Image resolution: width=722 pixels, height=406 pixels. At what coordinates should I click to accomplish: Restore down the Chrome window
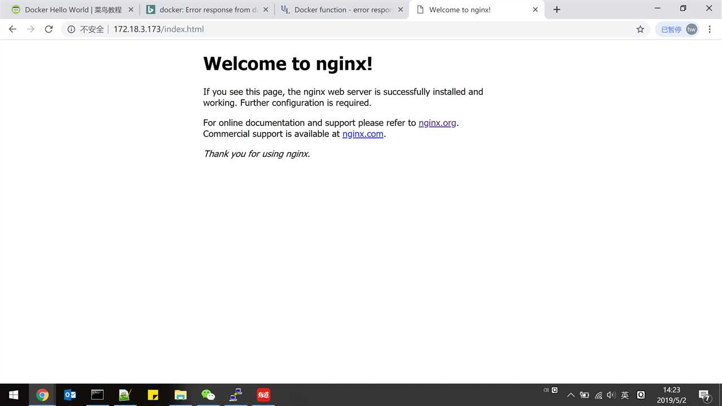pyautogui.click(x=683, y=8)
